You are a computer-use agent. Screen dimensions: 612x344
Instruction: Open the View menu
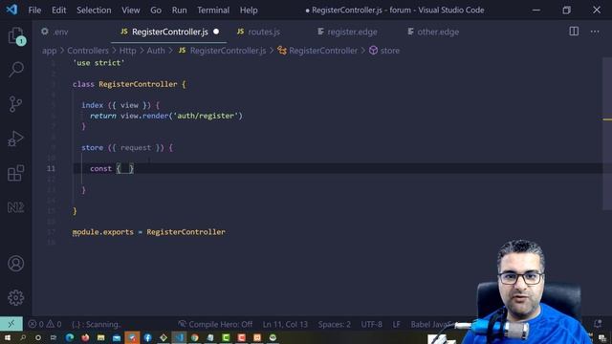click(x=131, y=11)
